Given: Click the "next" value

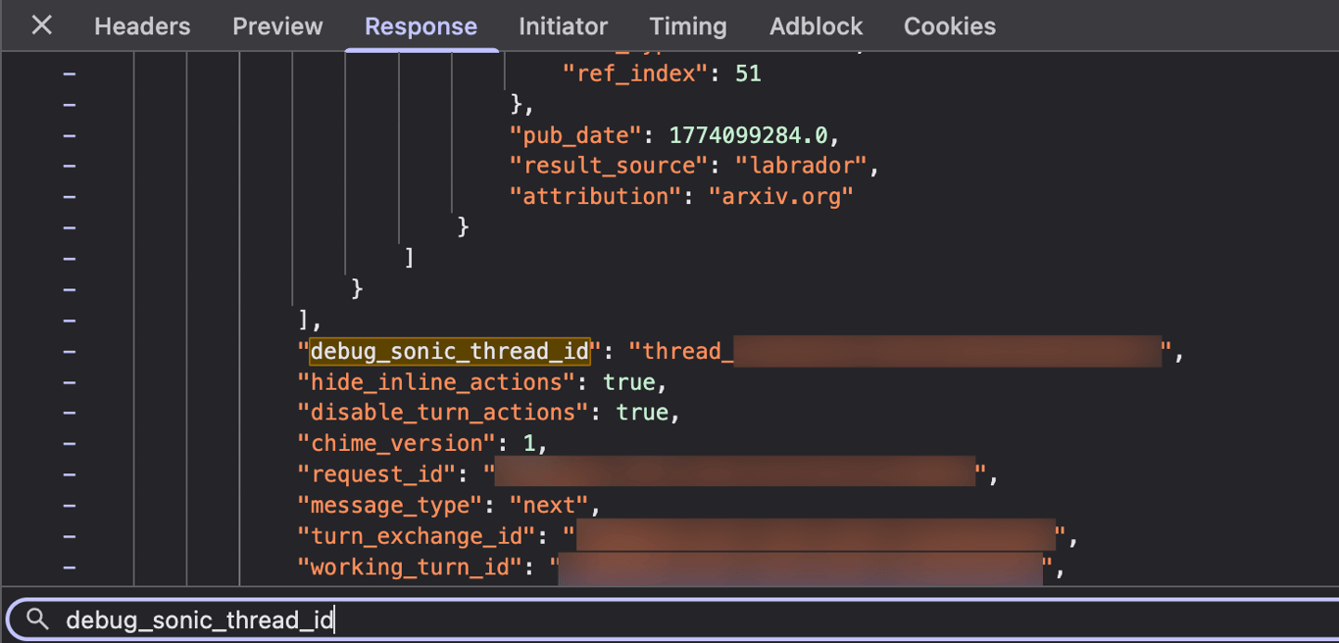Looking at the screenshot, I should tap(549, 506).
